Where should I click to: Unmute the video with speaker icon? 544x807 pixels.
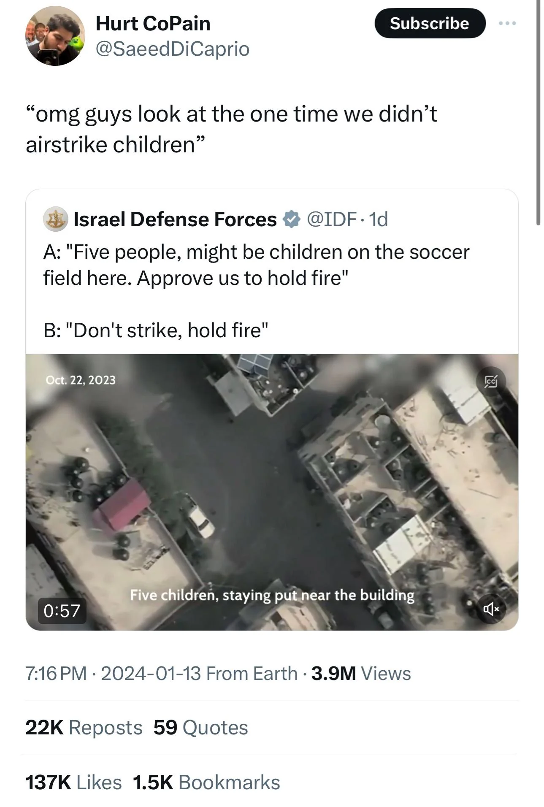click(x=491, y=609)
